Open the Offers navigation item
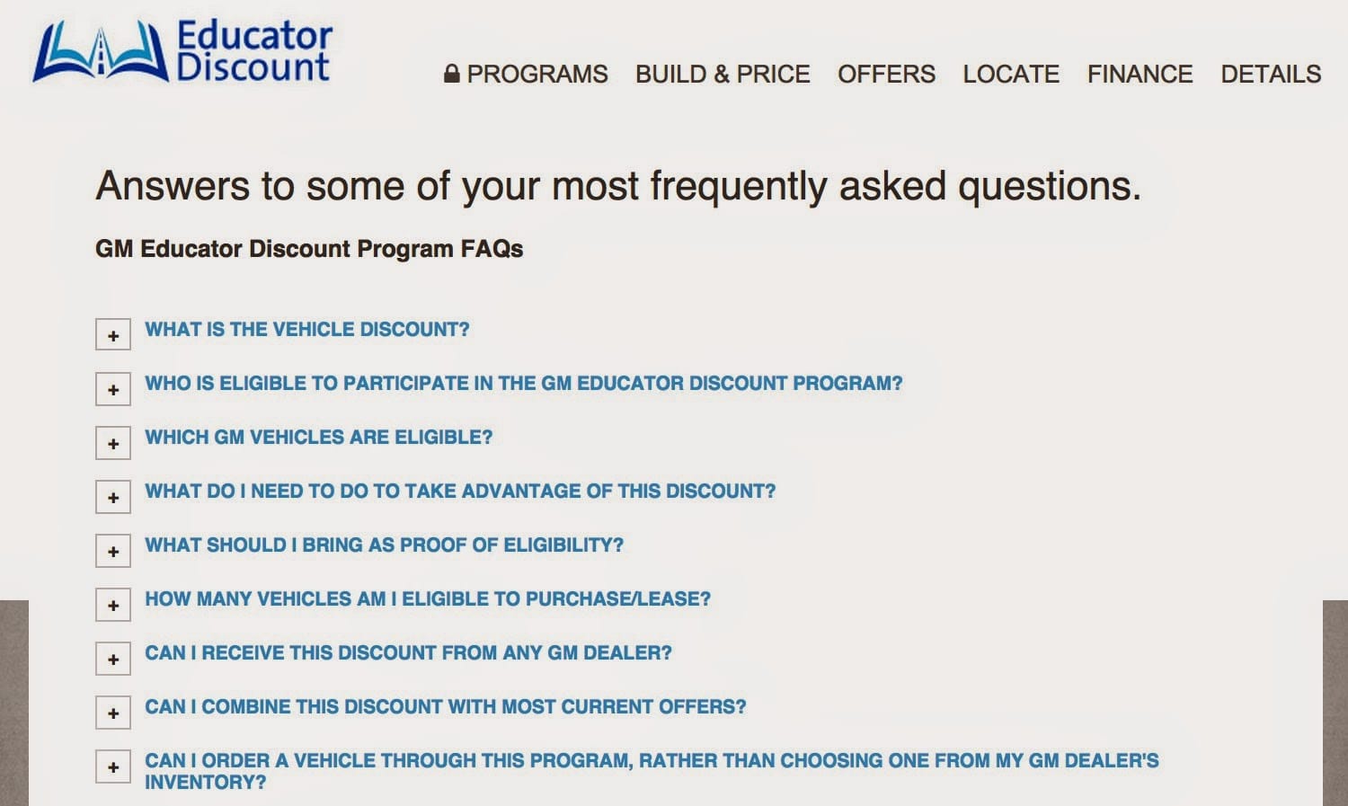This screenshot has height=806, width=1348. click(886, 74)
